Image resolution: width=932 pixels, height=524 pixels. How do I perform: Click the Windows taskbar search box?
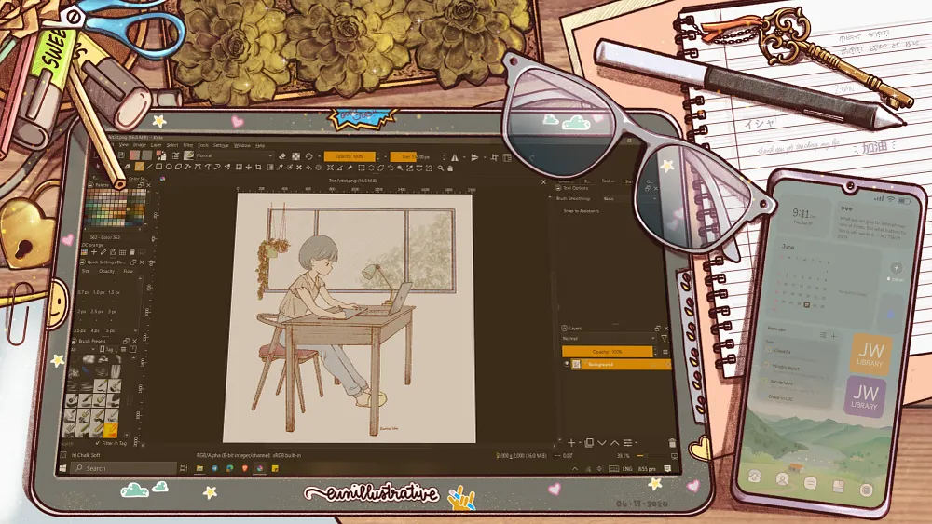130,468
